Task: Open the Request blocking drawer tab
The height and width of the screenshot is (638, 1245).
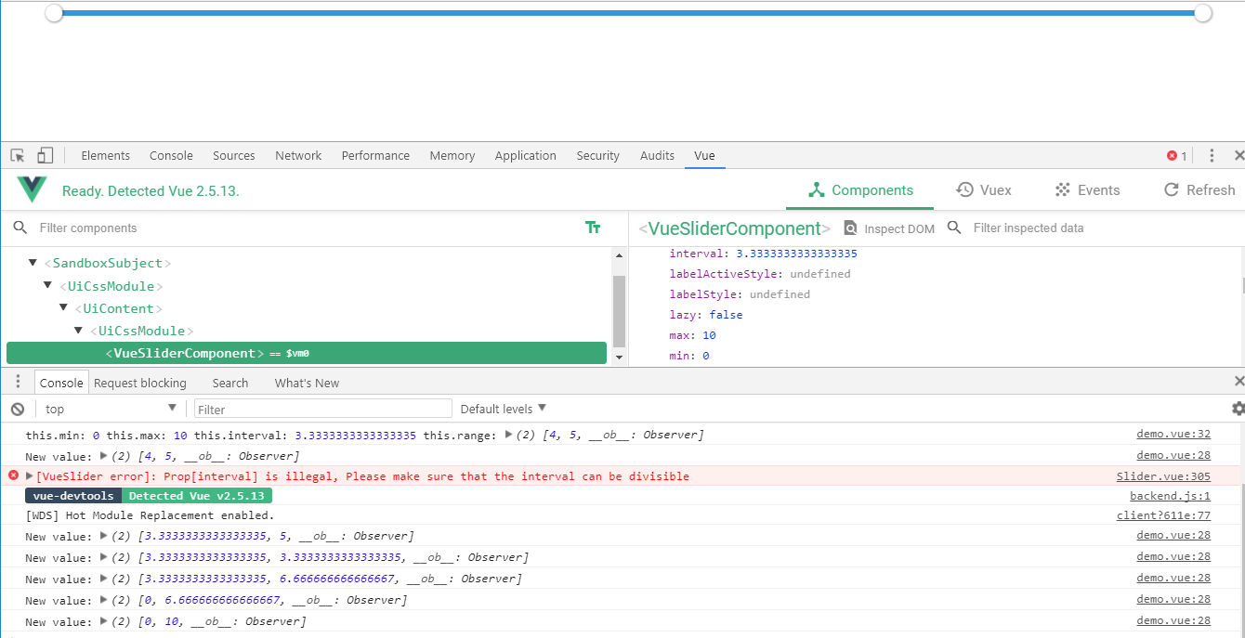Action: [x=140, y=383]
